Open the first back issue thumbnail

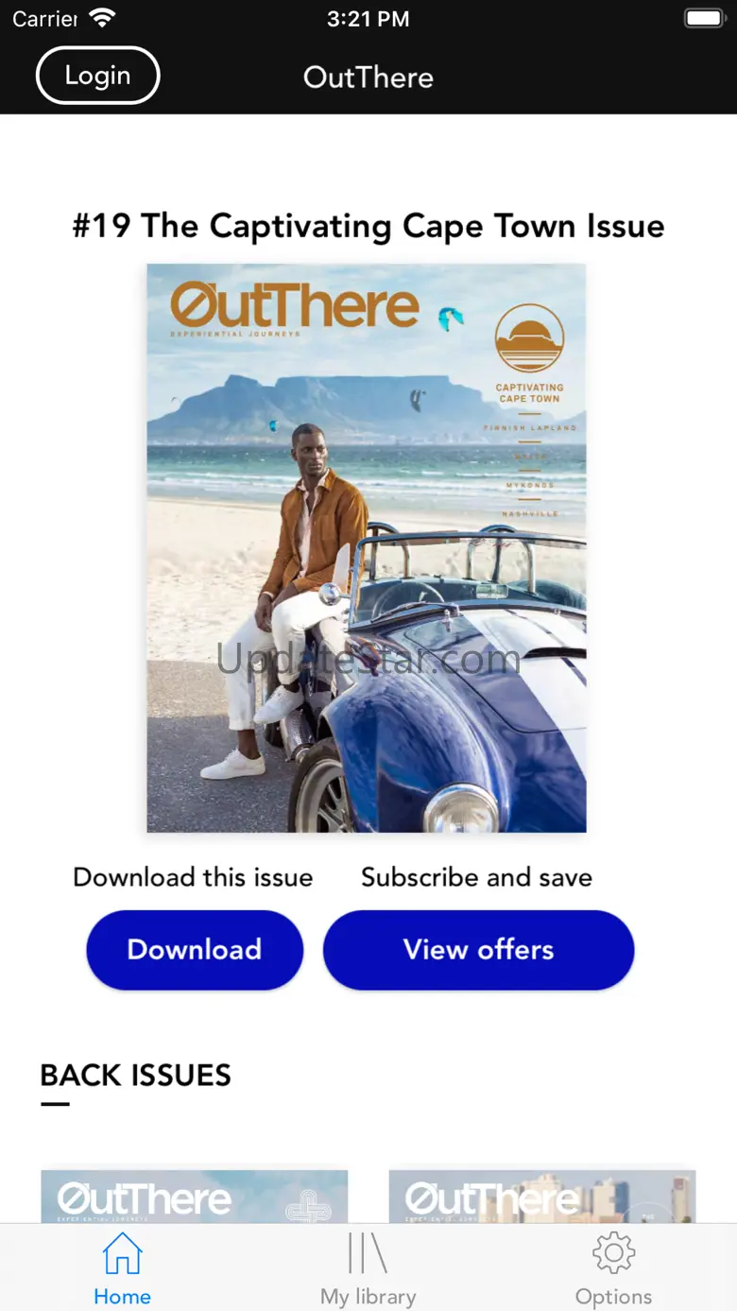coord(195,1197)
